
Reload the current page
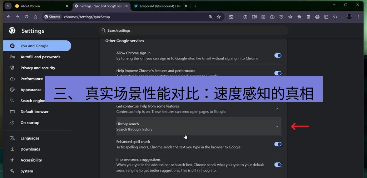pyautogui.click(x=26, y=17)
